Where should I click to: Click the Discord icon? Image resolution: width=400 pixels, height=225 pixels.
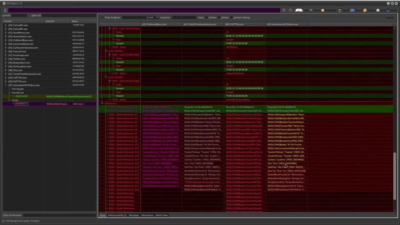point(352,10)
